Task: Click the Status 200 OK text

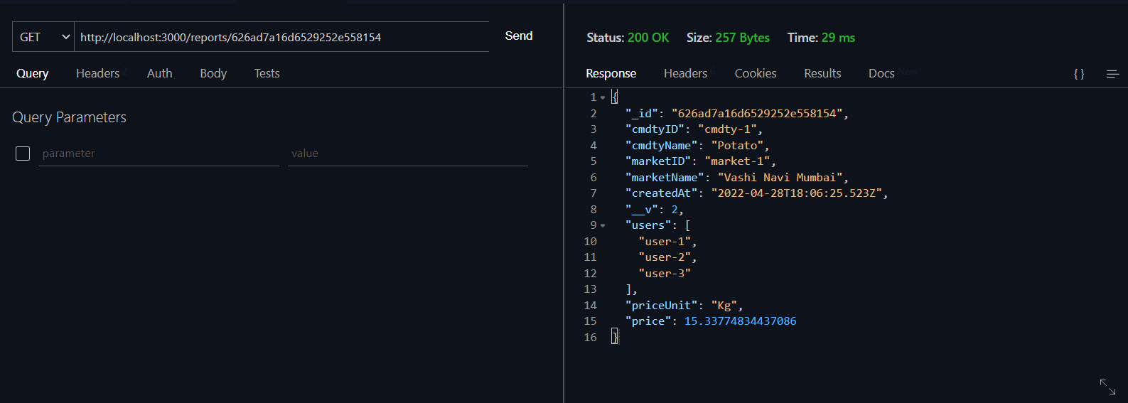Action: [x=628, y=38]
